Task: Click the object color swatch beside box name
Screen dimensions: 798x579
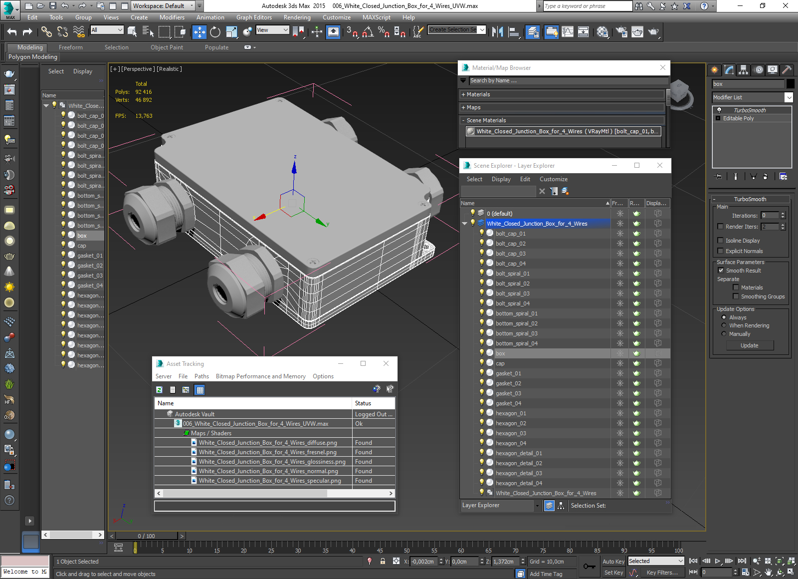Action: 790,84
